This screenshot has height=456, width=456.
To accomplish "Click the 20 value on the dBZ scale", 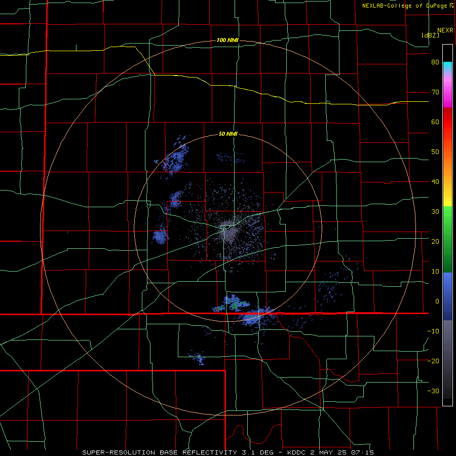I will tap(435, 242).
